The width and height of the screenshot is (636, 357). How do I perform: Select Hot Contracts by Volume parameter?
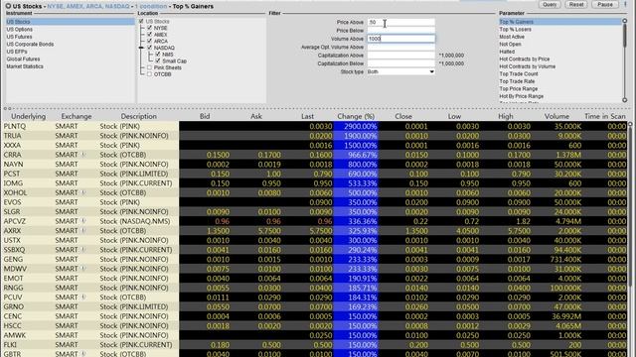point(528,66)
